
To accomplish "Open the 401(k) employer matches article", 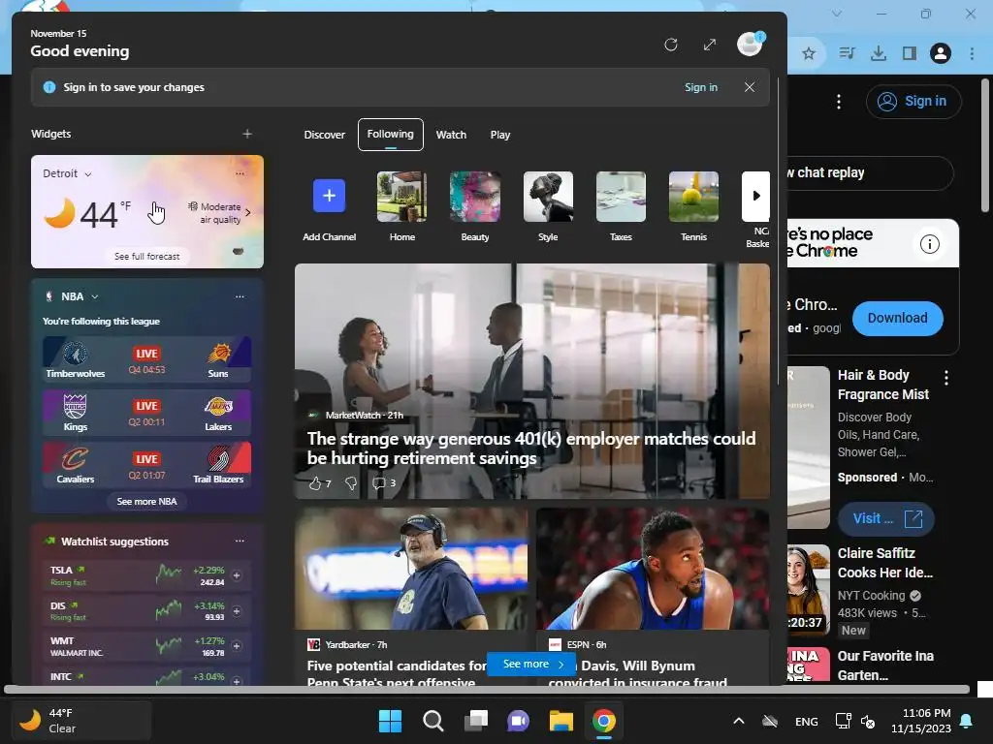I will [530, 448].
